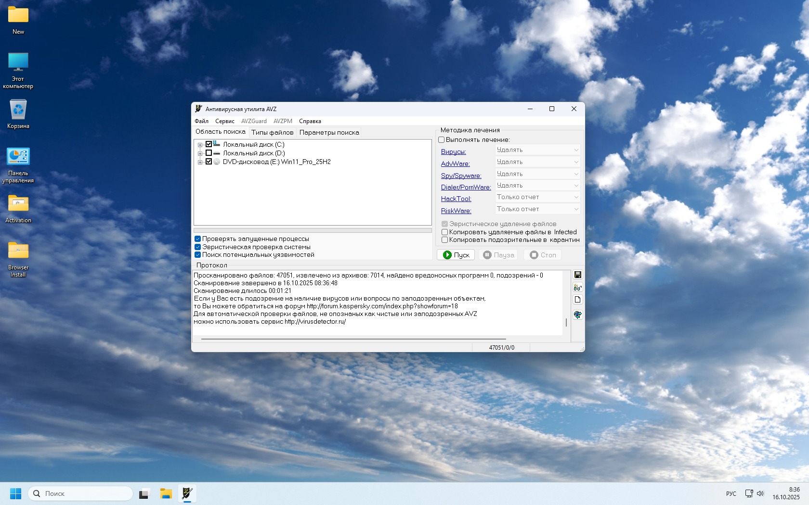Click the AVZ icon in the taskbar
The width and height of the screenshot is (809, 505).
click(x=187, y=493)
